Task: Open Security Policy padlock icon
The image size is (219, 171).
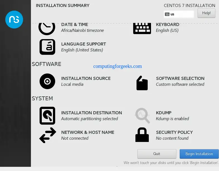Action: pos(142,135)
